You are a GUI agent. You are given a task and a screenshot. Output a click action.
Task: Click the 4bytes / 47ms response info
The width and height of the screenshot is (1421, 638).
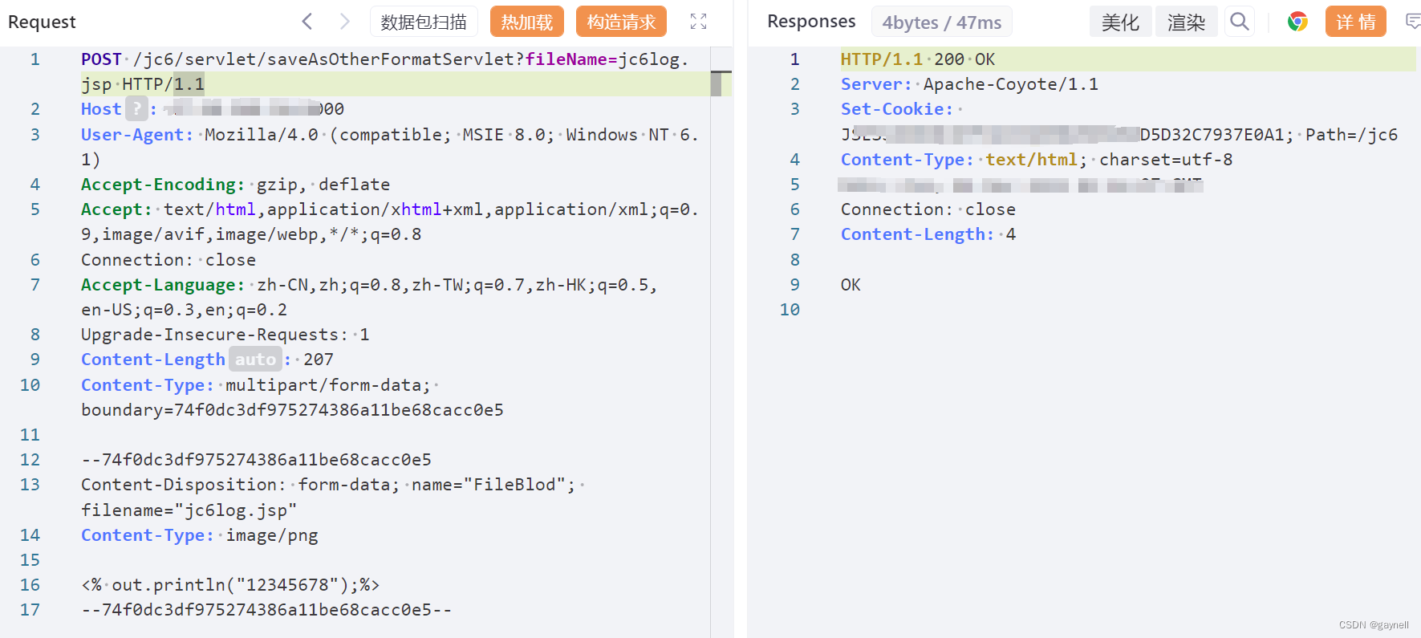[x=942, y=22]
